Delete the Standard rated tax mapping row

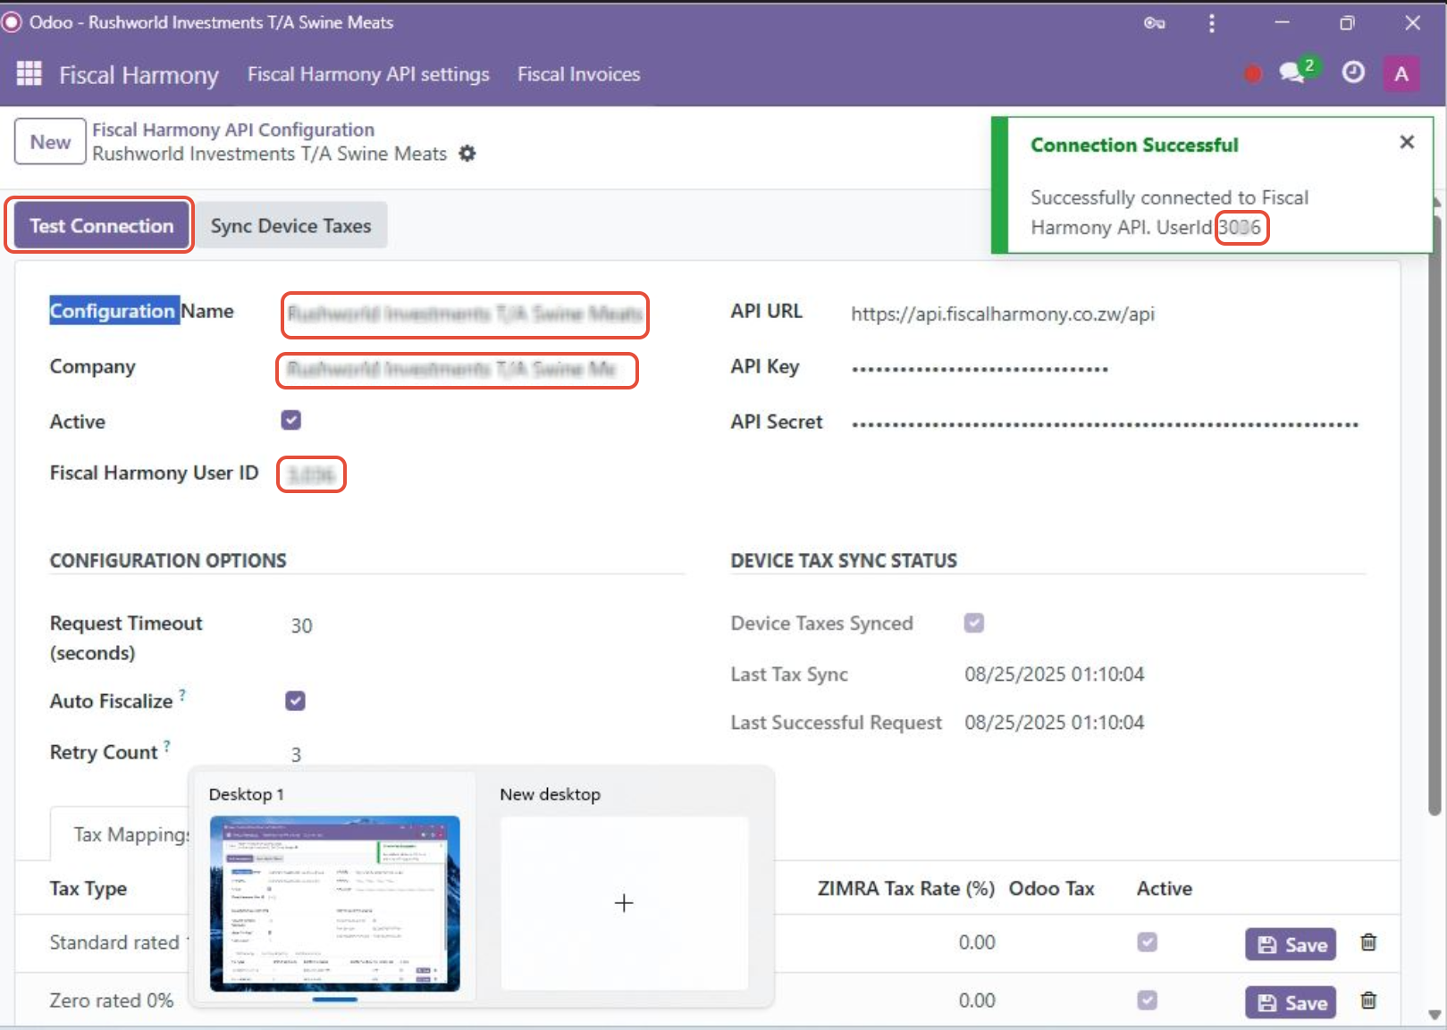pos(1368,942)
